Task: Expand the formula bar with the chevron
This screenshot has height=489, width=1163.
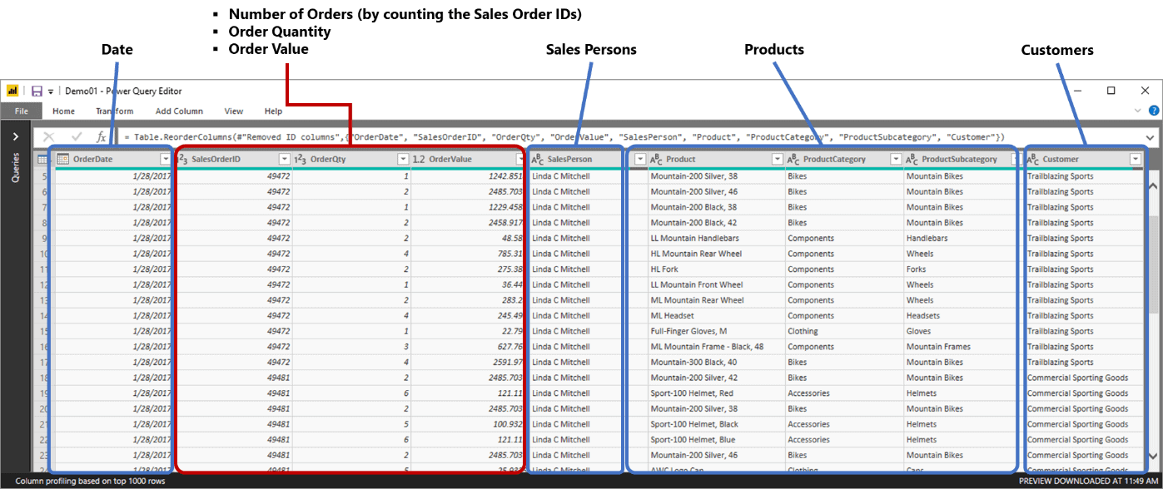Action: click(x=1150, y=137)
